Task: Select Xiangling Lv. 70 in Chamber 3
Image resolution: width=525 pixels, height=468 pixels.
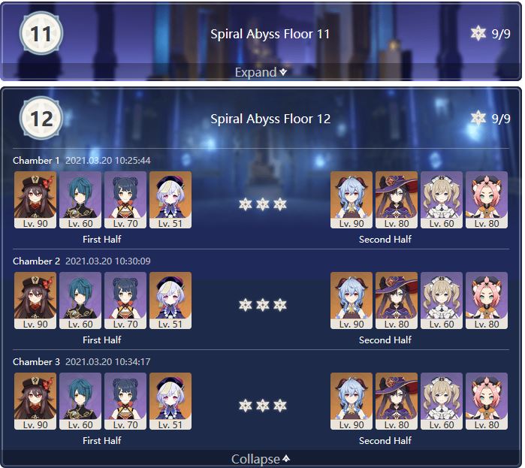Action: pos(125,401)
